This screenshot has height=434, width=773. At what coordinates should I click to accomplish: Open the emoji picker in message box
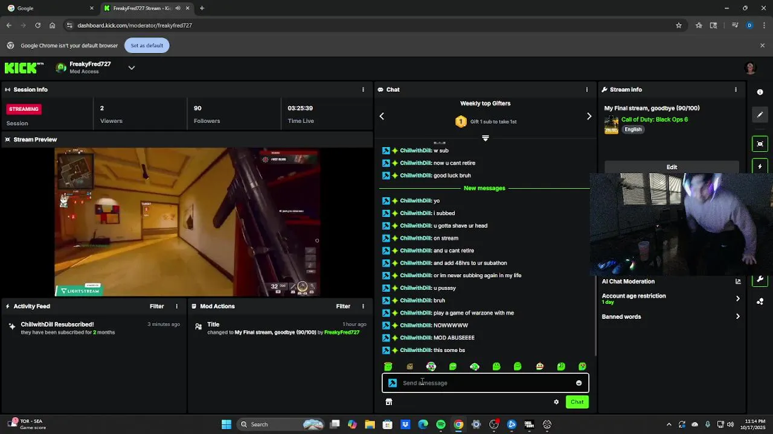(579, 383)
